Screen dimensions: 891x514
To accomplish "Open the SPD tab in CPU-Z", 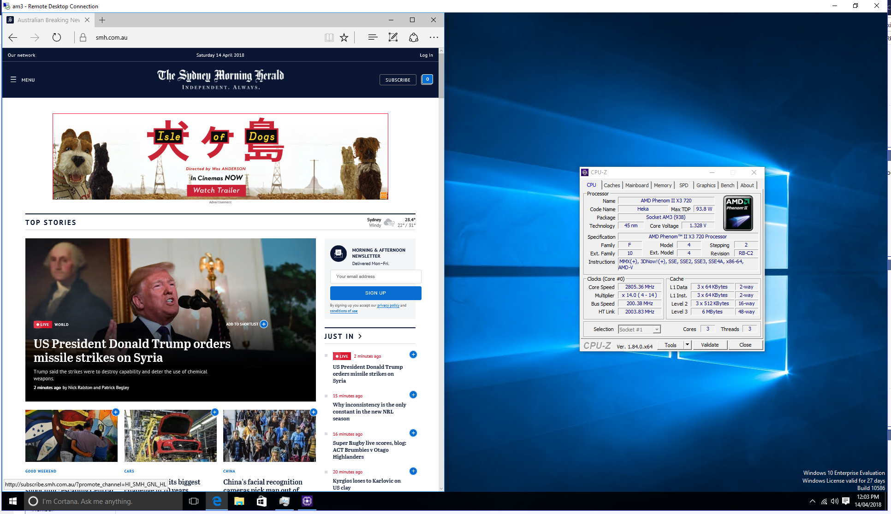I will (x=683, y=185).
